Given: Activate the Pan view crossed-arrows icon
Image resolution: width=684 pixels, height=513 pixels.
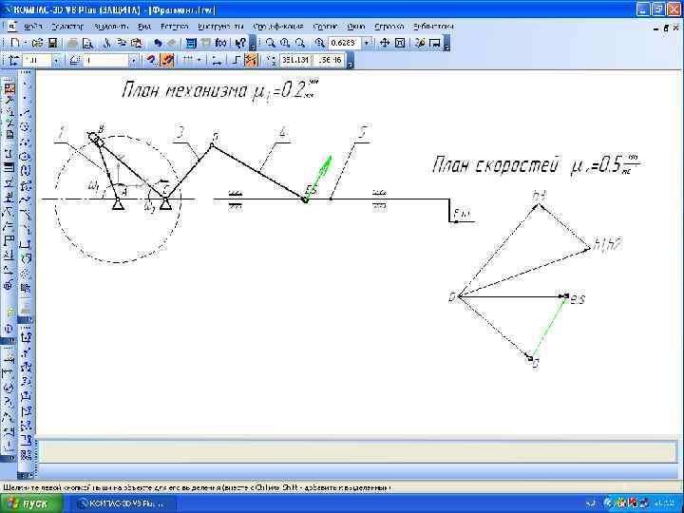Looking at the screenshot, I should 385,43.
